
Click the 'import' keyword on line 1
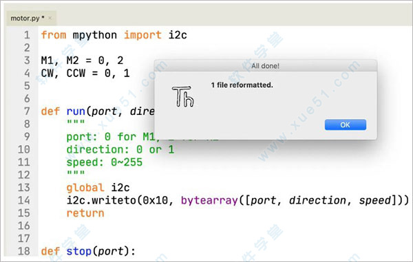click(x=142, y=35)
